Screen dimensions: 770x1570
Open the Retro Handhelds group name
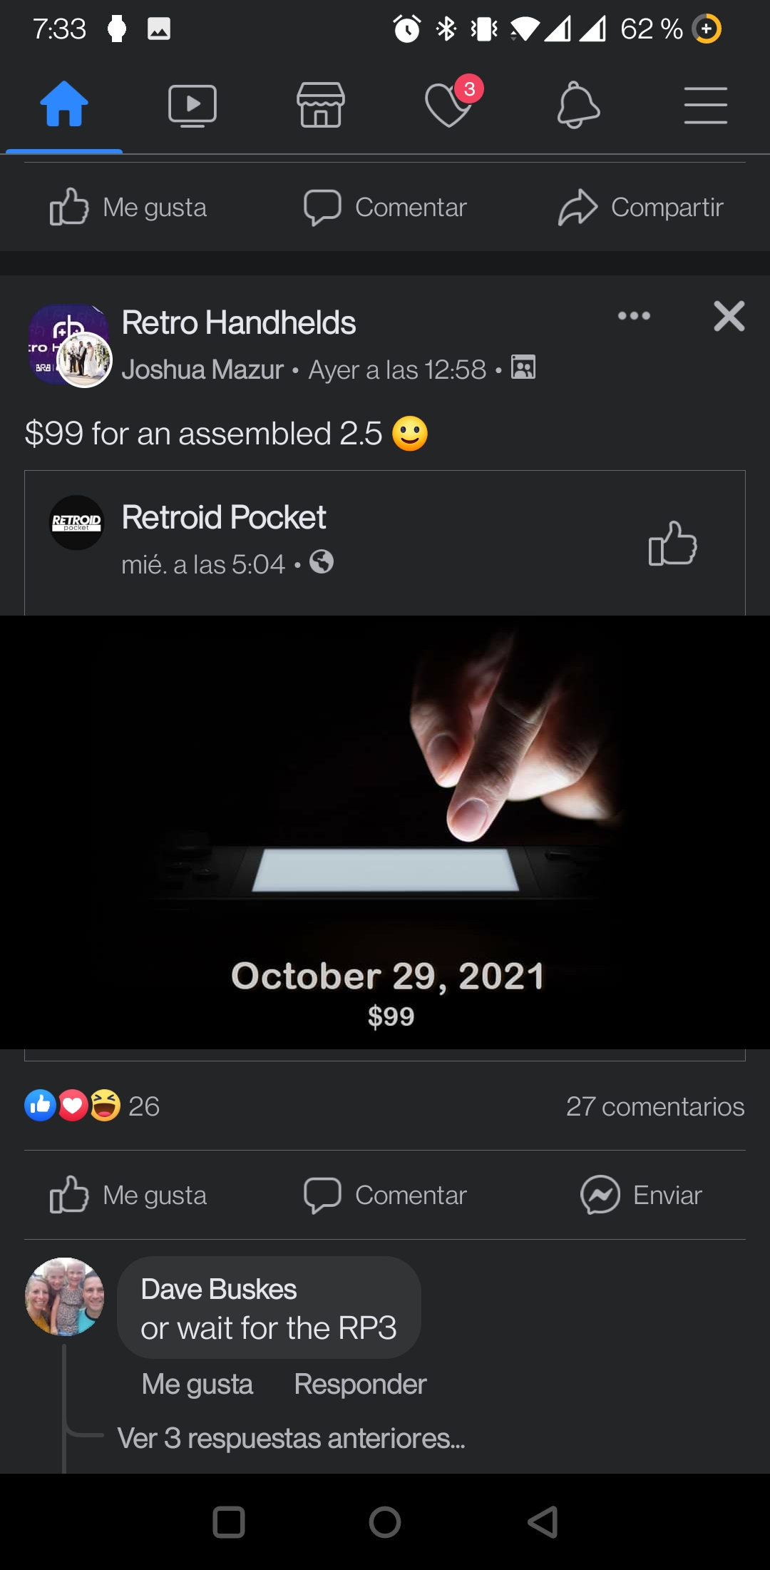(239, 322)
